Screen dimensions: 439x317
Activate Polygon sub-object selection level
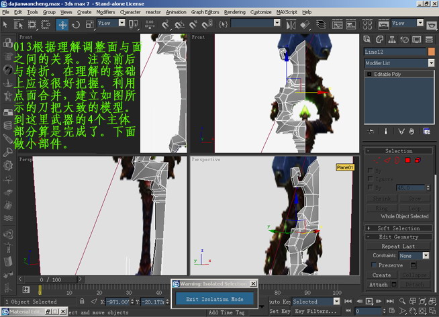407,160
